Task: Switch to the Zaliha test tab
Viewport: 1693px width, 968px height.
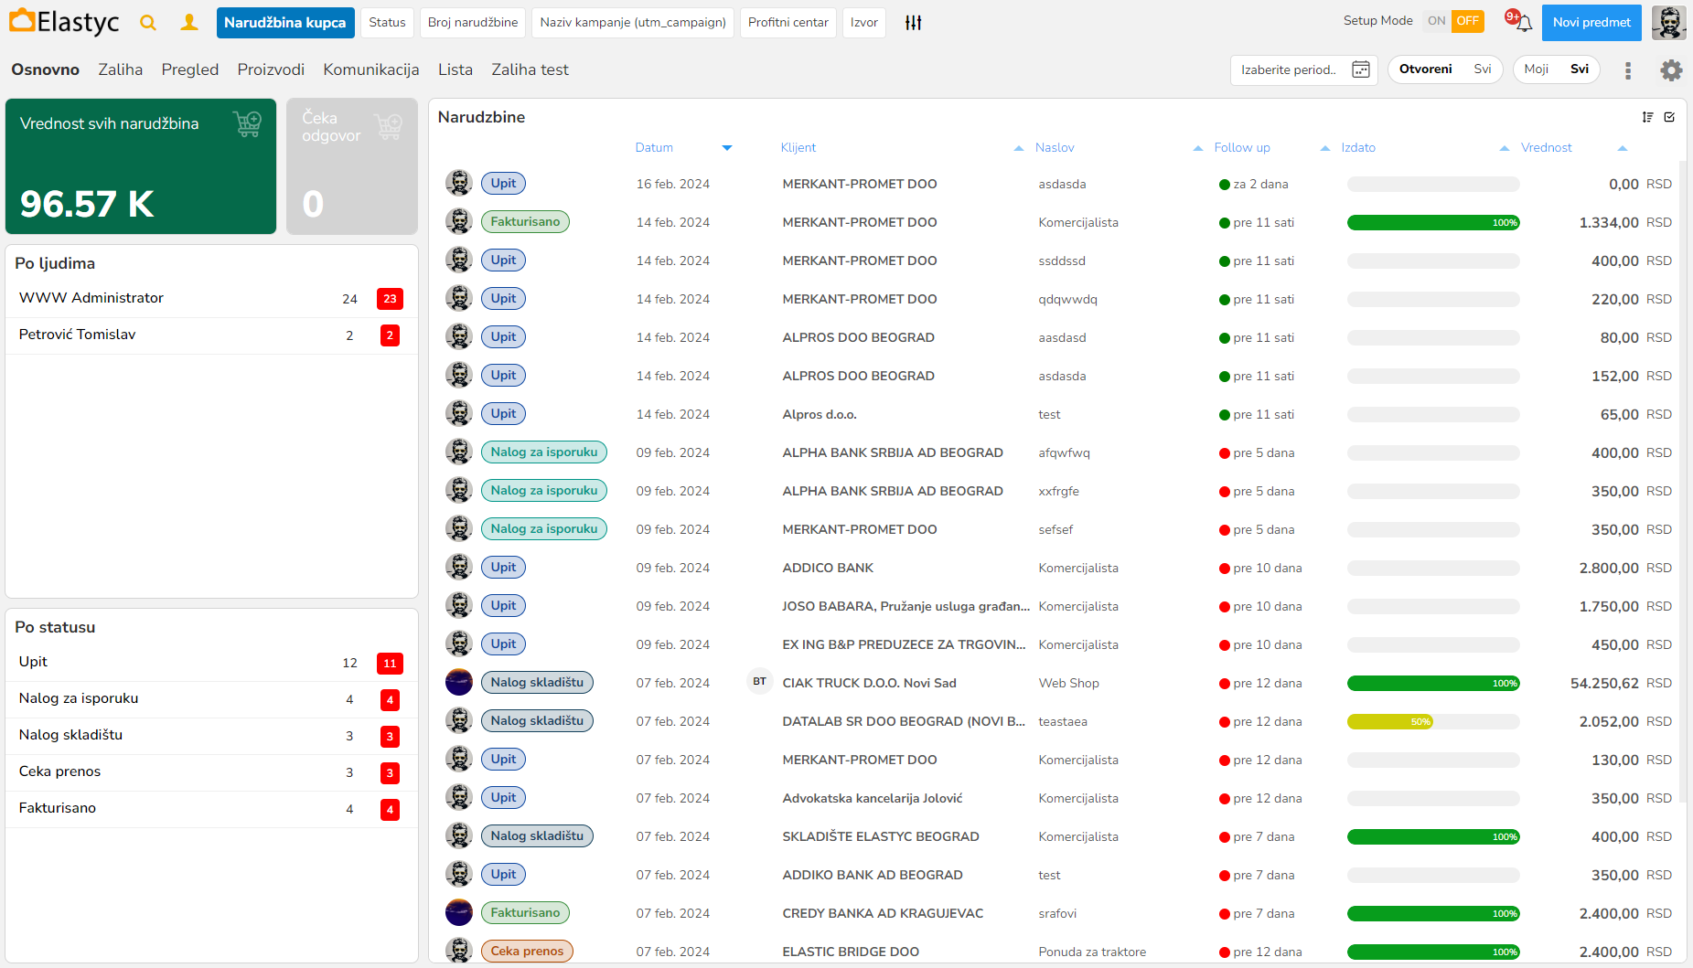Action: pyautogui.click(x=530, y=69)
